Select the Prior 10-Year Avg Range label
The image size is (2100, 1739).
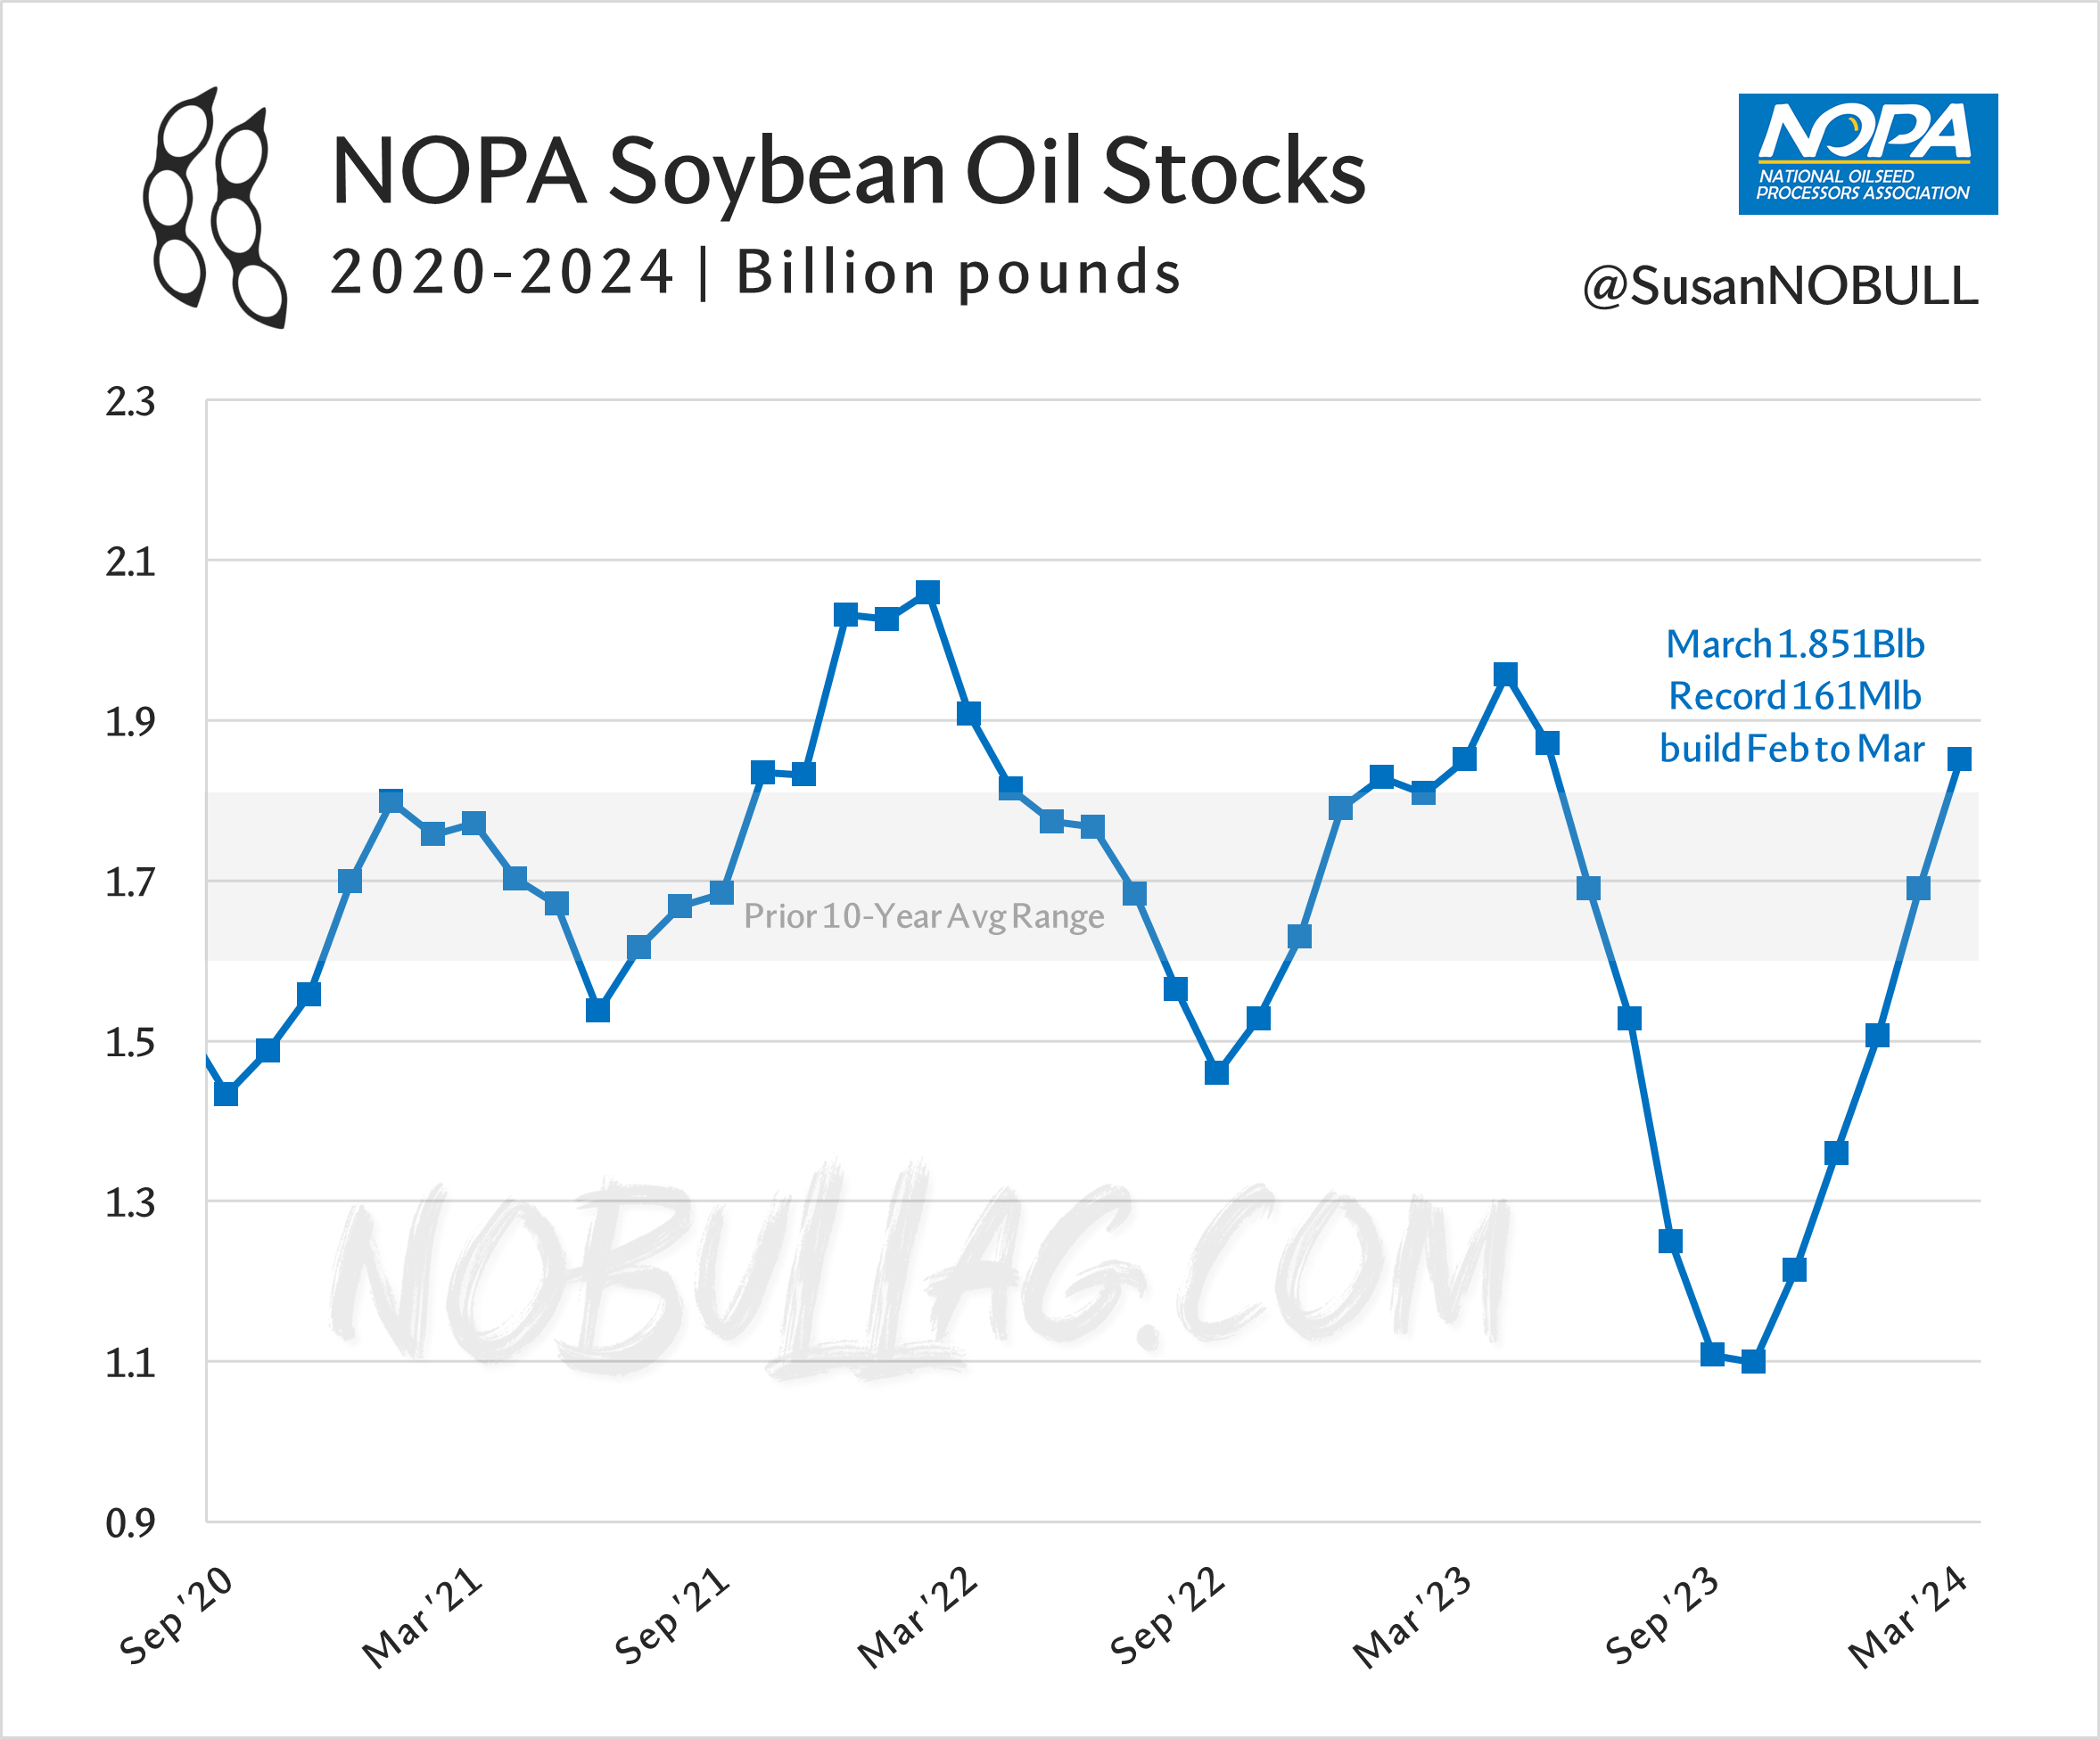coord(923,916)
